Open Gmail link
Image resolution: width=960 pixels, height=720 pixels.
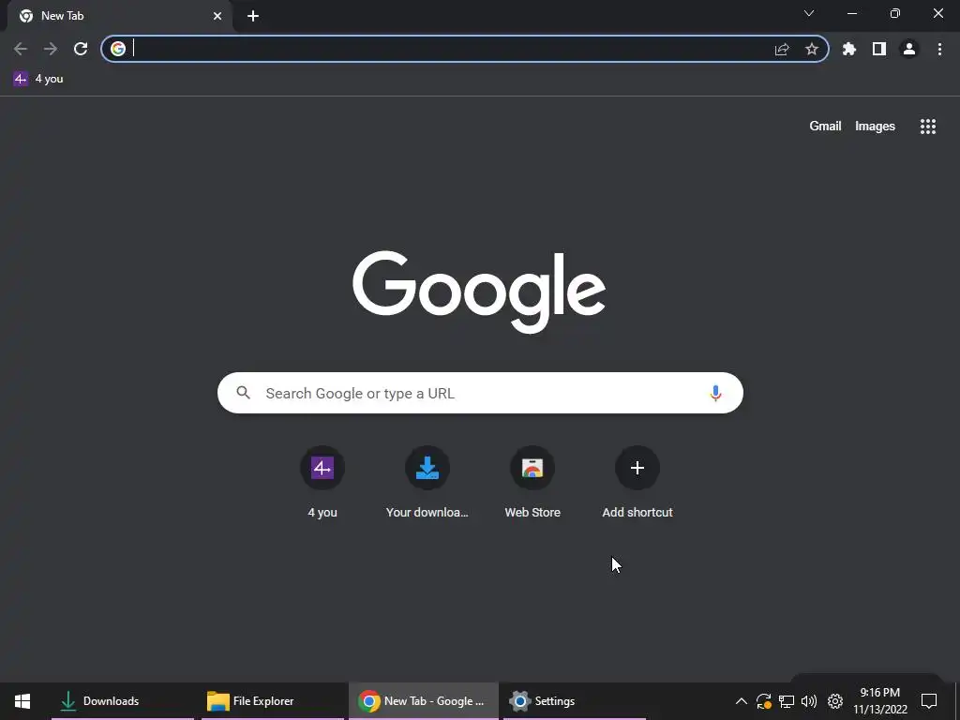click(825, 127)
